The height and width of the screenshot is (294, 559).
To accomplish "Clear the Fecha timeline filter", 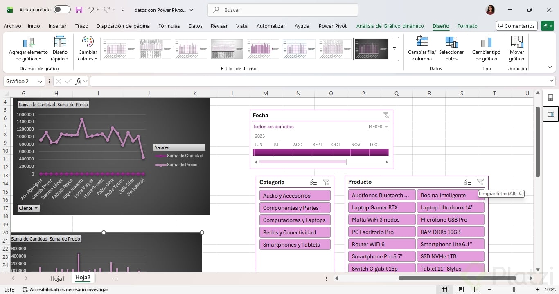I will (386, 115).
